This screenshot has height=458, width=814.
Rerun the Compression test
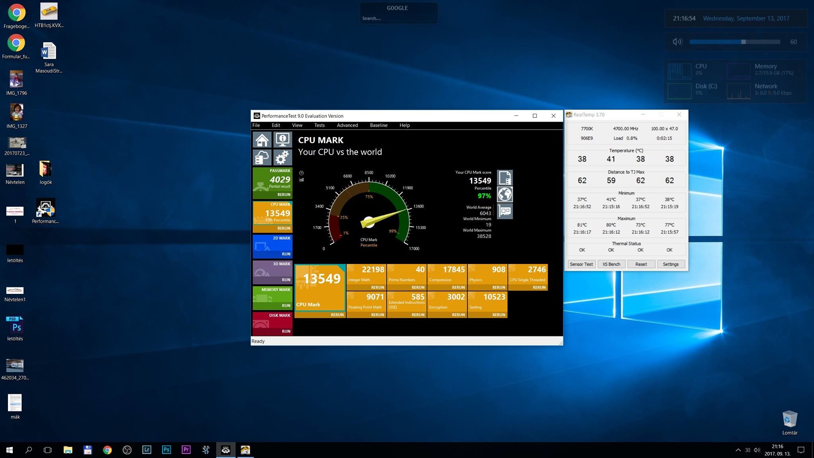pyautogui.click(x=458, y=287)
